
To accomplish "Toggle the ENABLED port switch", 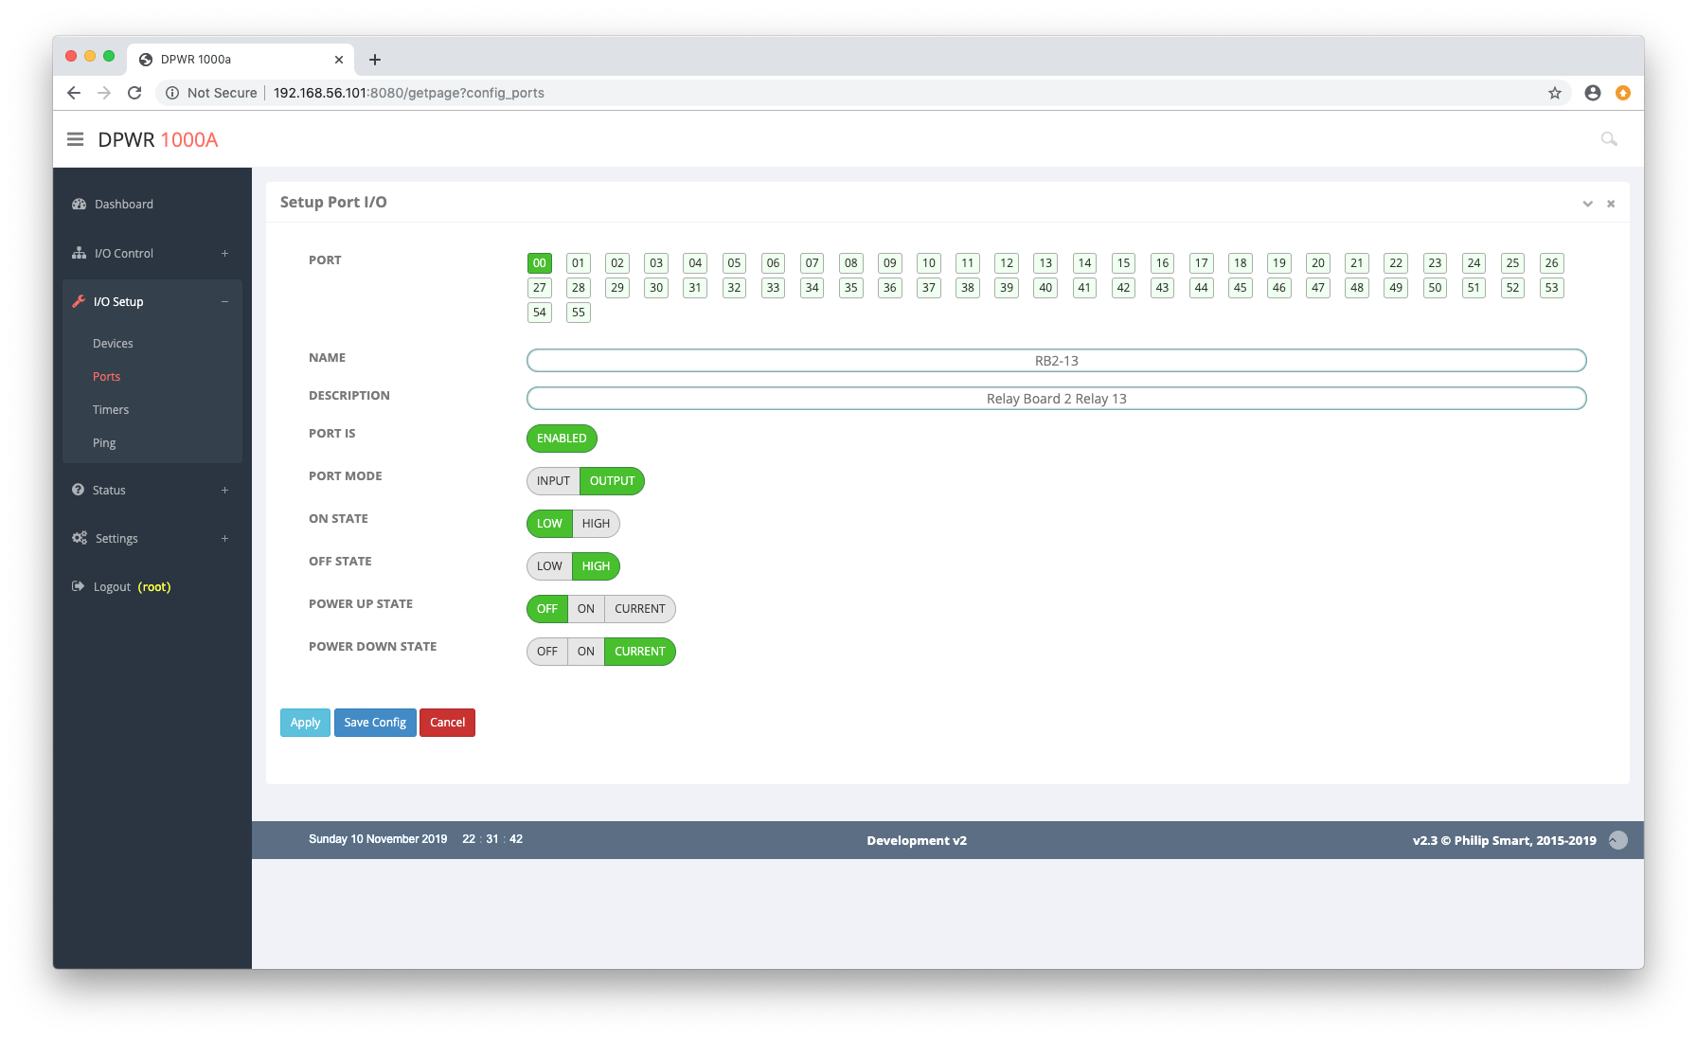I will (562, 439).
